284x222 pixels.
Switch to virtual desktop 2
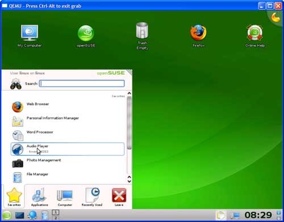[x=56, y=217]
